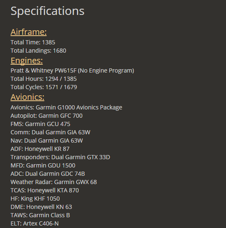Click the ADF Honeywell KR 87 entry
This screenshot has height=228, width=226.
pyautogui.click(x=40, y=149)
